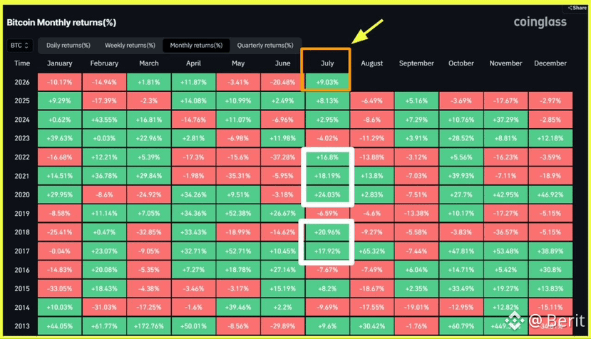Click the +28.52% cell for October 2023

(x=461, y=138)
